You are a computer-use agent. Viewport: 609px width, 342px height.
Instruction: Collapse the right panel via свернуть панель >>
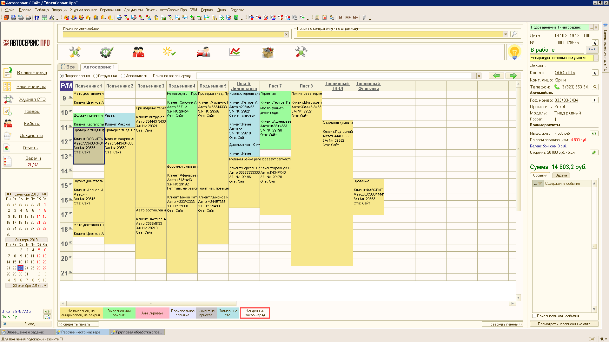pyautogui.click(x=502, y=324)
